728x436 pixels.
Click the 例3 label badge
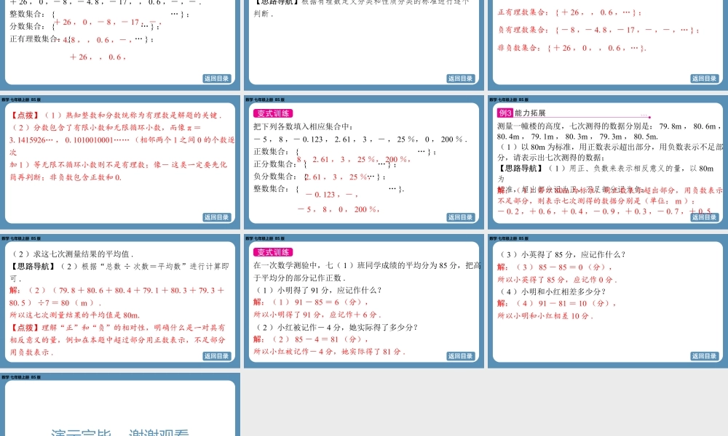tap(505, 113)
